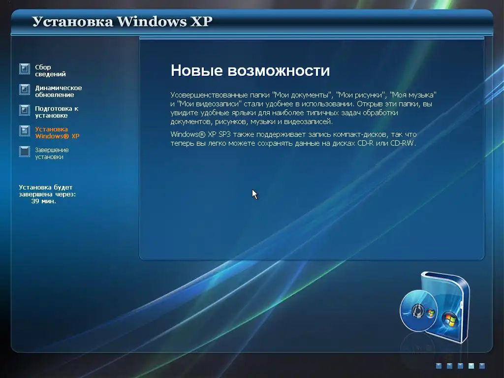Click the "Установка Windows XP" title header
Viewport: 504px width, 378px height.
(122, 22)
